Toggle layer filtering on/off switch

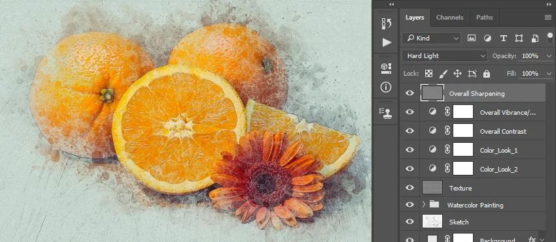point(550,38)
